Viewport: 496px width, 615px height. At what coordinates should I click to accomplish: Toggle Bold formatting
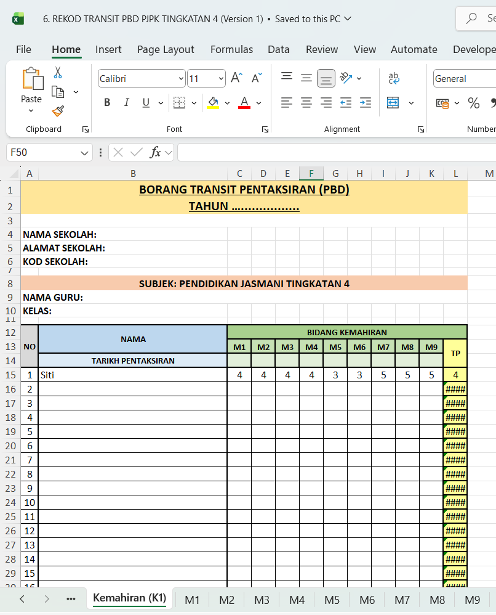[107, 103]
